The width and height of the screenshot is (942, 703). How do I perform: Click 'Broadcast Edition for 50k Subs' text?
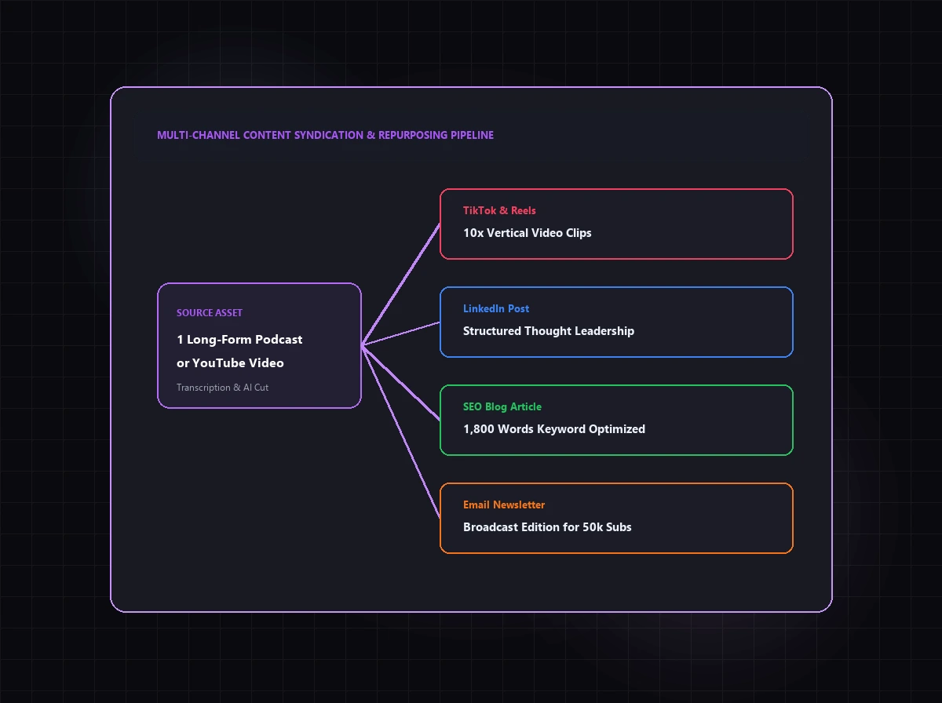(x=547, y=527)
